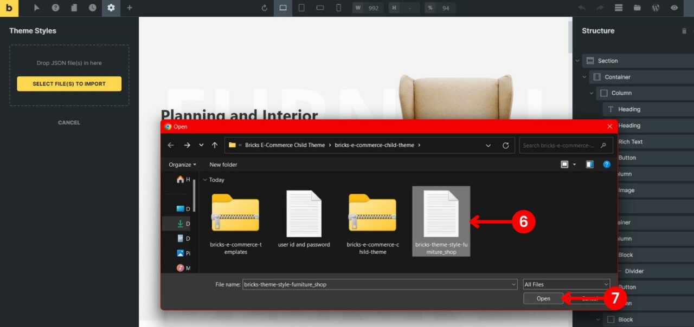
Task: Click the Open button to import
Action: (x=543, y=298)
